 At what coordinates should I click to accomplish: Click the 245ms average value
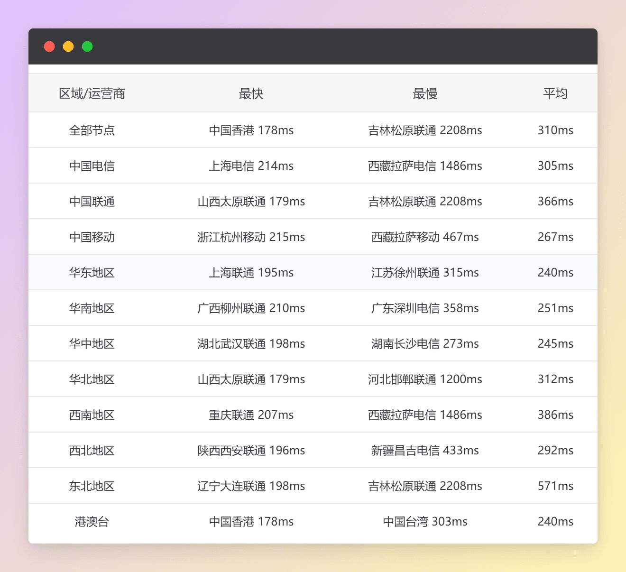click(555, 343)
